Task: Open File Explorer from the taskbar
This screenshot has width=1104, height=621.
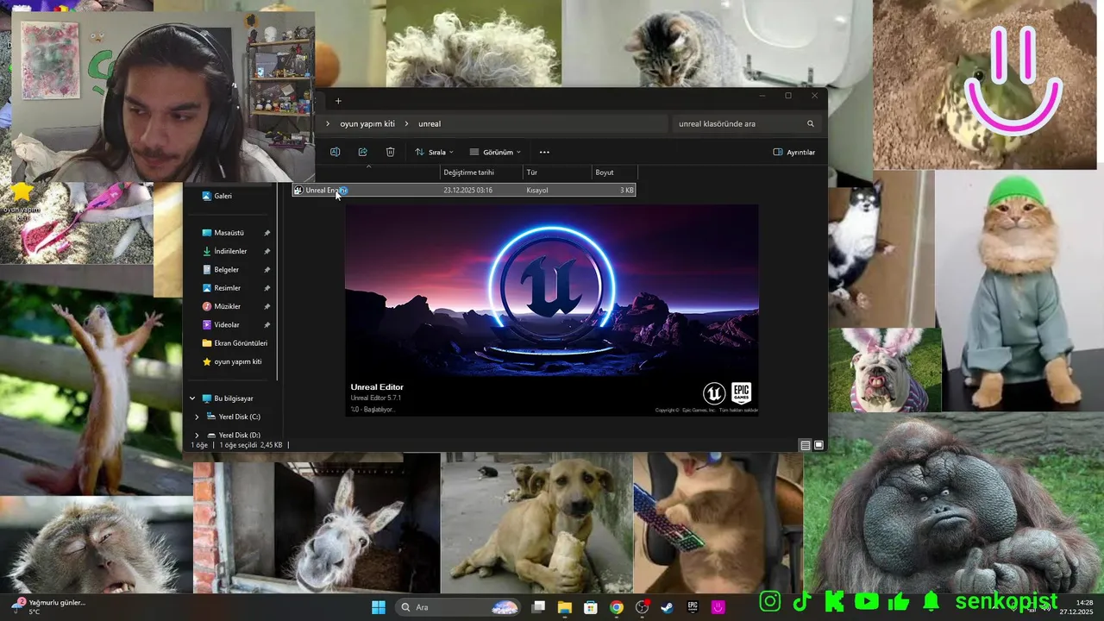Action: coord(564,607)
